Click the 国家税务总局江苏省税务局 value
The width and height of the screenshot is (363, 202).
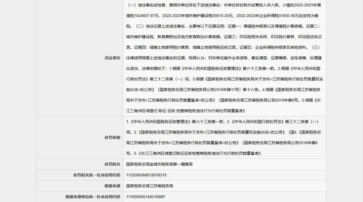tap(150, 186)
